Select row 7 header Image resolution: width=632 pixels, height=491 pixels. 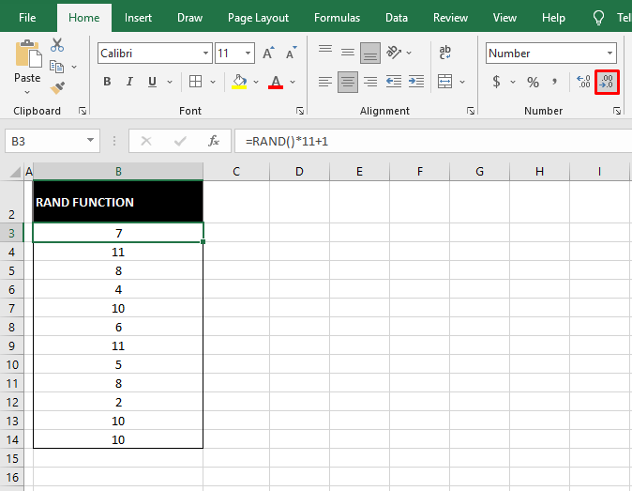coord(11,309)
